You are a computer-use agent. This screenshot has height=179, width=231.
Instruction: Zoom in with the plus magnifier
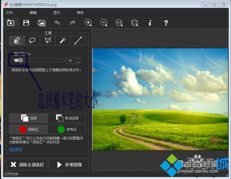point(88,23)
